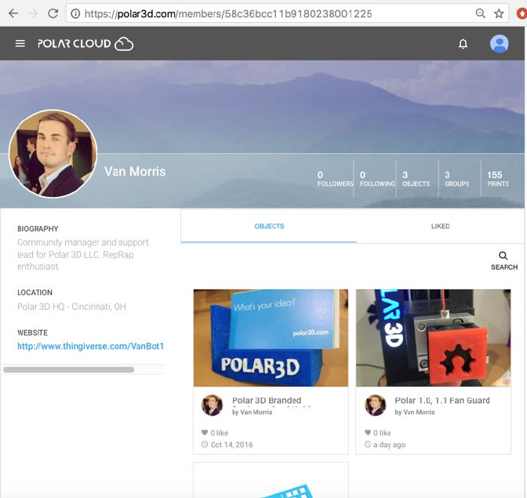Click the Polar 3D Branded title
This screenshot has height=498, width=527.
267,401
